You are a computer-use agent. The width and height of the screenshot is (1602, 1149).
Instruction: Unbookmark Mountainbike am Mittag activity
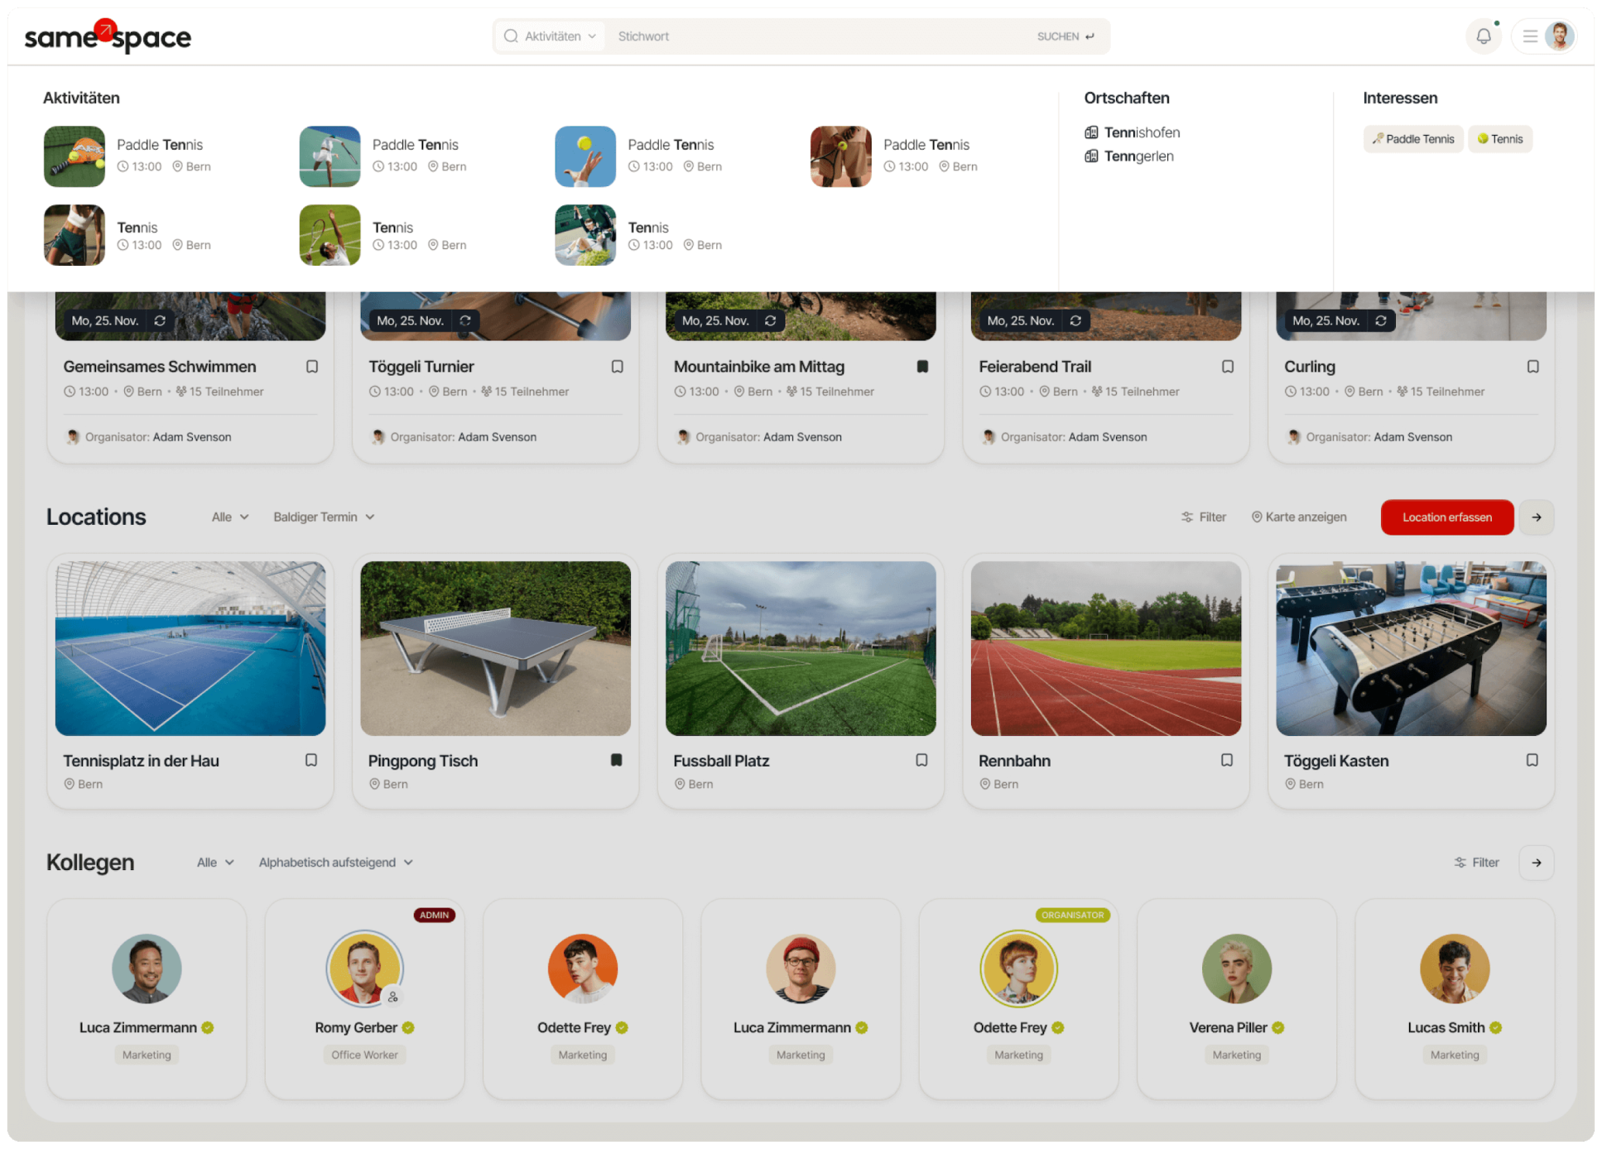click(x=922, y=367)
